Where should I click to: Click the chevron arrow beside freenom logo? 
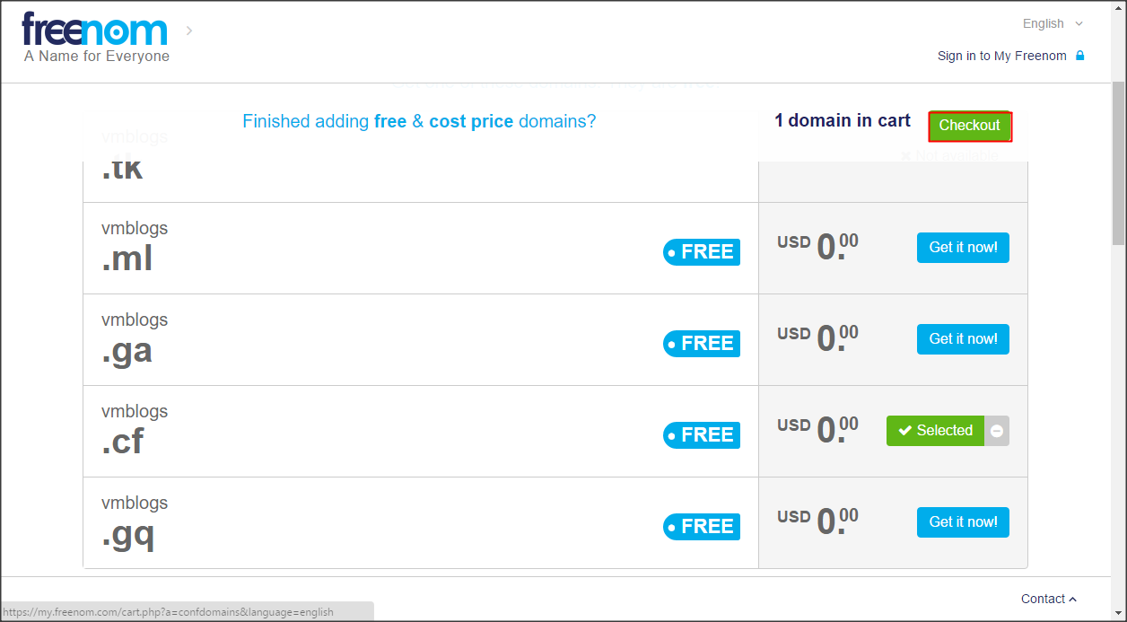[x=189, y=31]
